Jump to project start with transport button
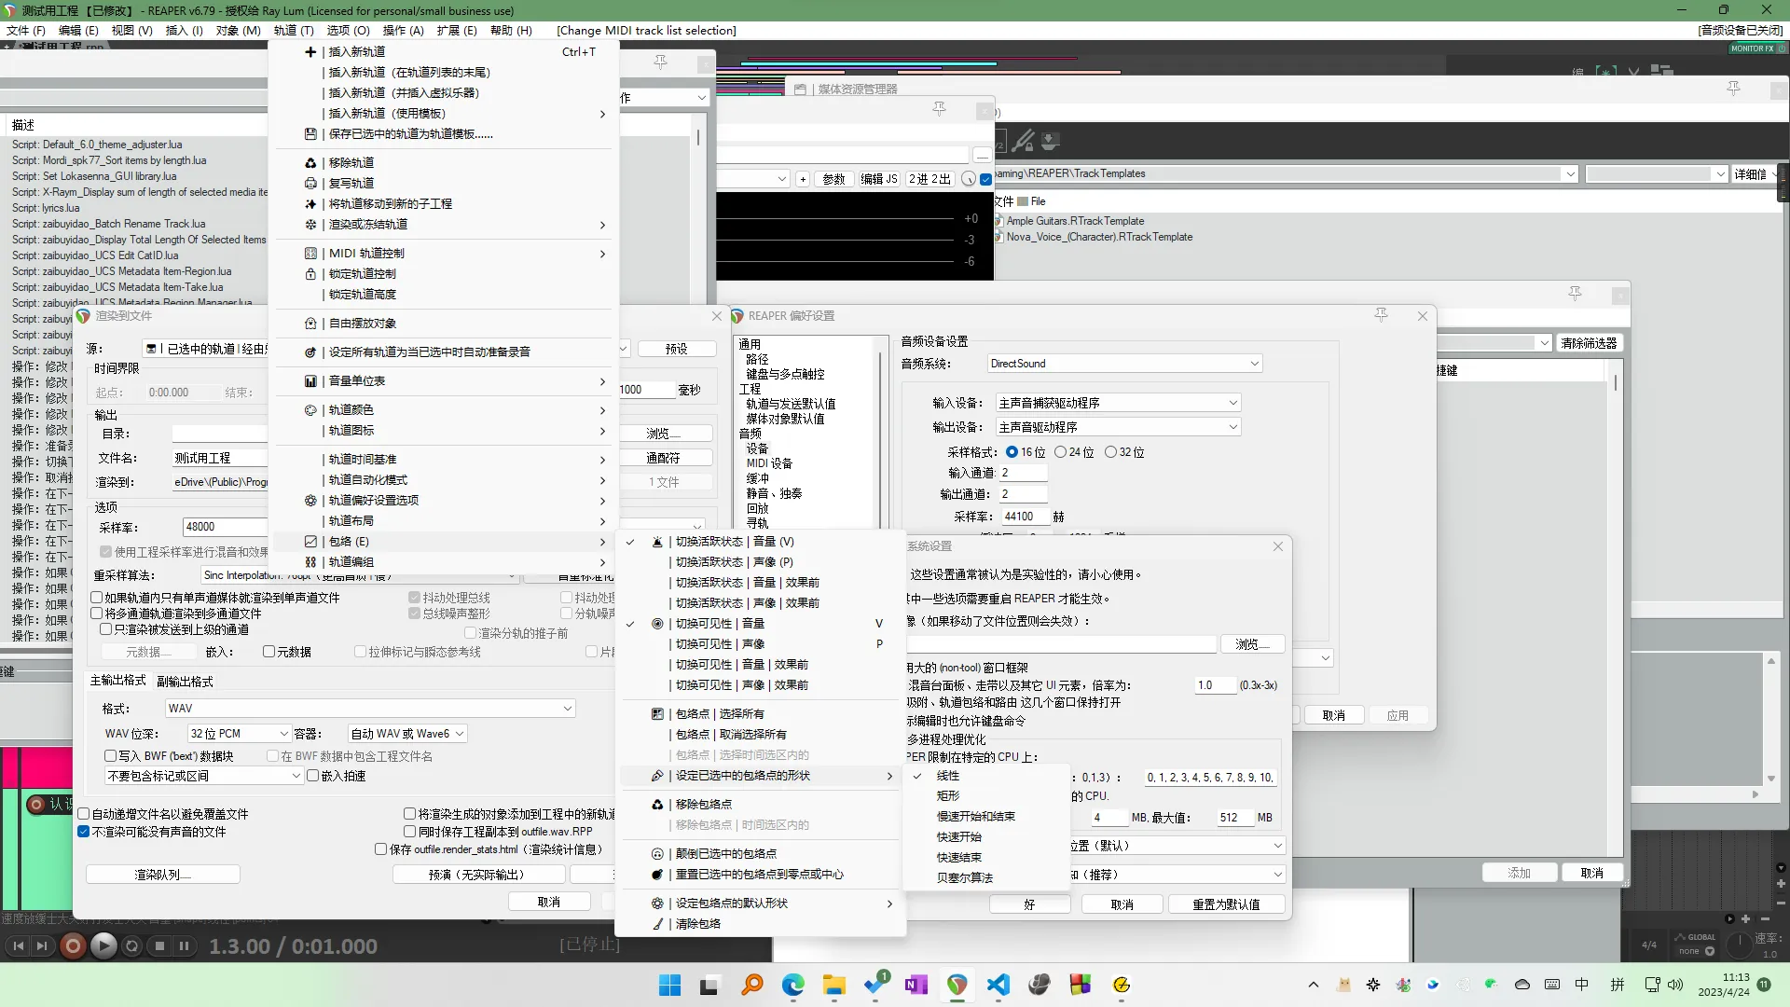This screenshot has width=1790, height=1007. click(18, 946)
